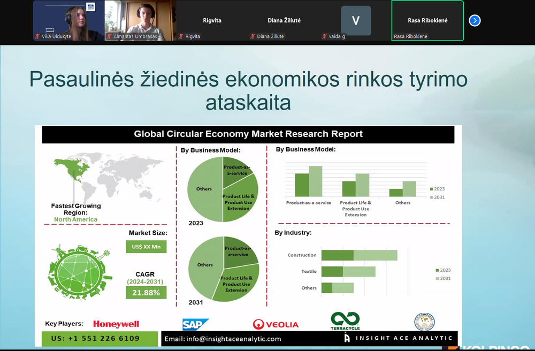Select Rasa Ribokienė's active speaker tile
Image resolution: width=535 pixels, height=351 pixels.
pos(427,20)
